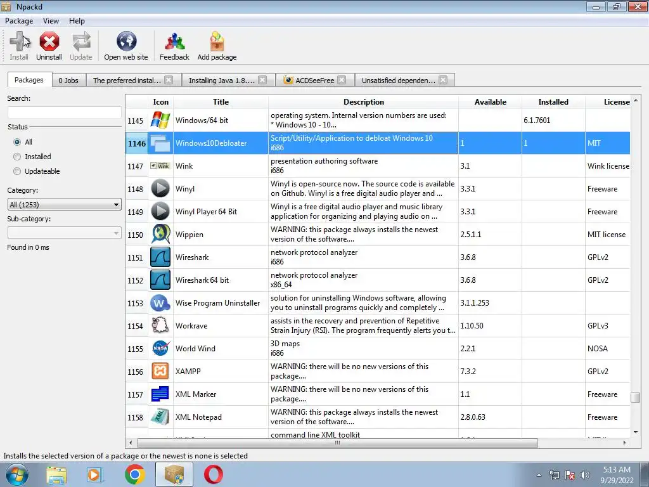Close The preferred instal... tab
The width and height of the screenshot is (649, 487).
tap(169, 80)
